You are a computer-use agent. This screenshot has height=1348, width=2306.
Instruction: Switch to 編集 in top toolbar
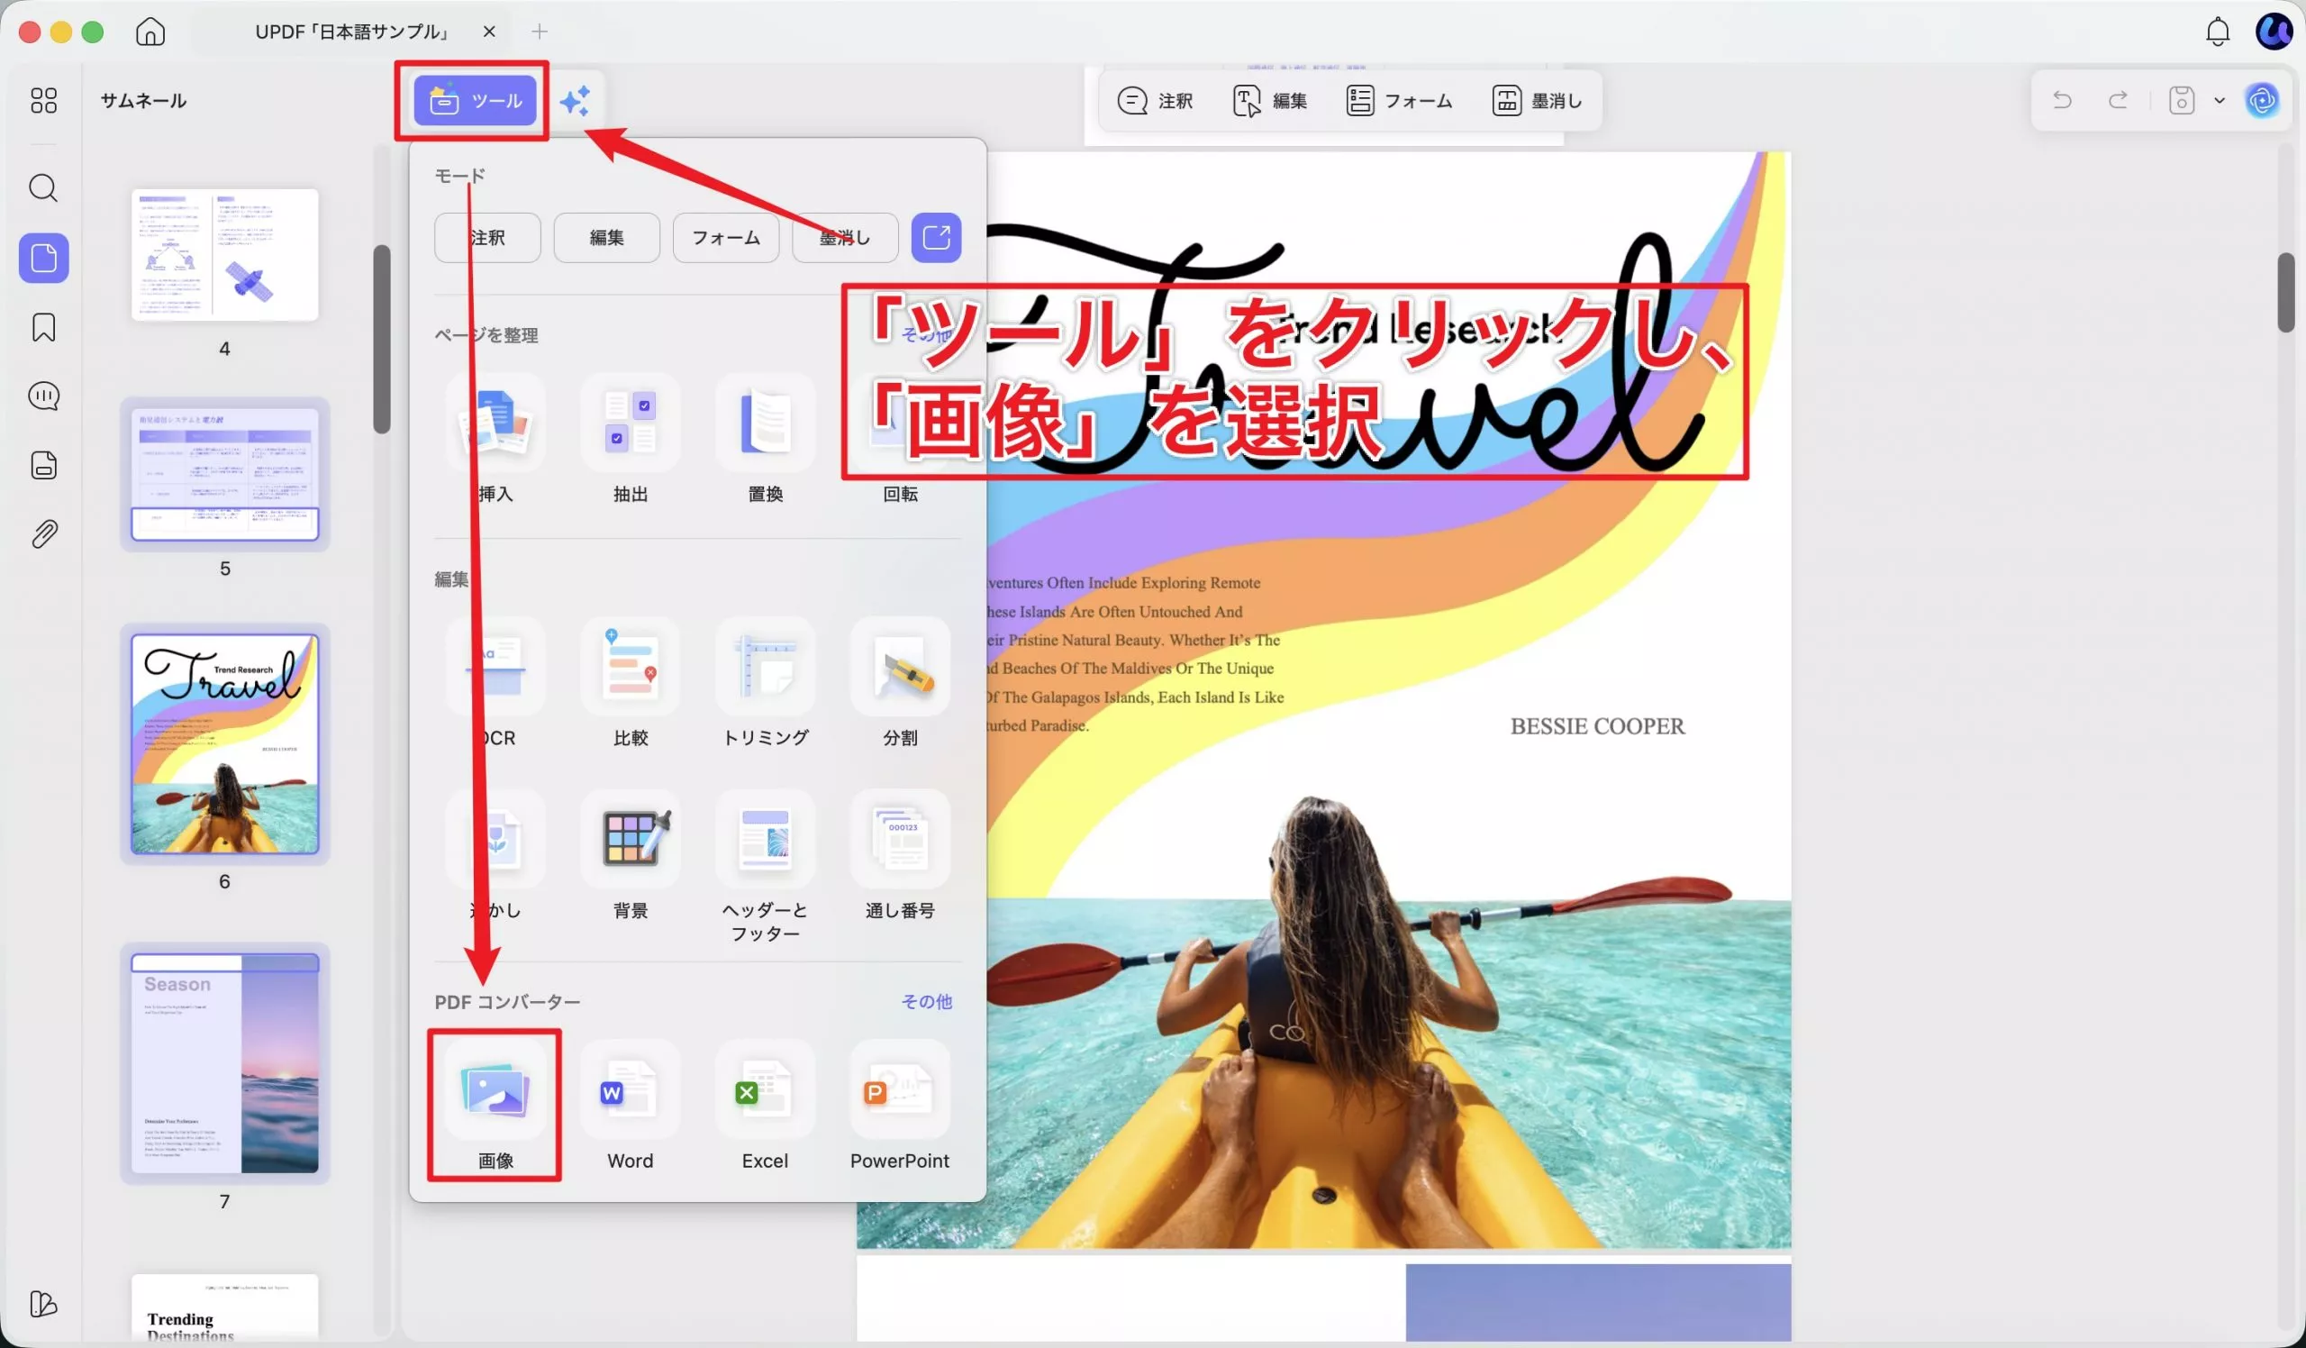tap(1270, 101)
